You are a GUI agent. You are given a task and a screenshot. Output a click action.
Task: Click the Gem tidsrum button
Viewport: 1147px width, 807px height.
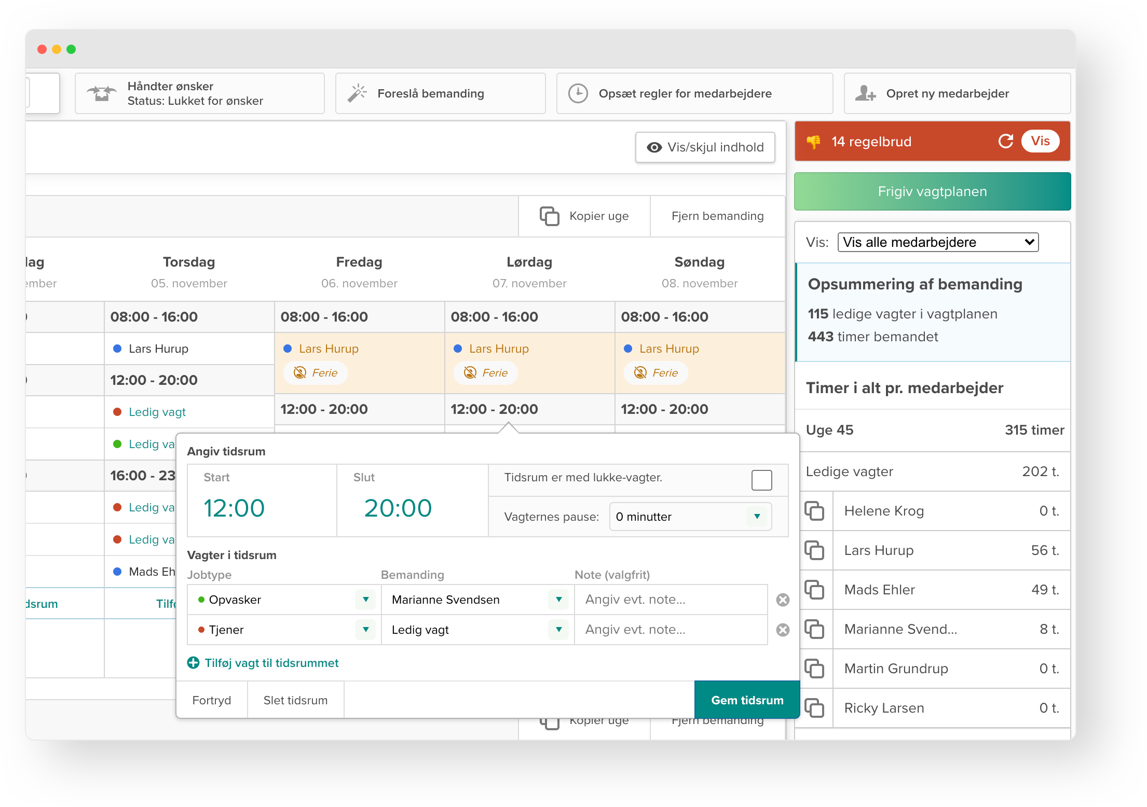[746, 700]
